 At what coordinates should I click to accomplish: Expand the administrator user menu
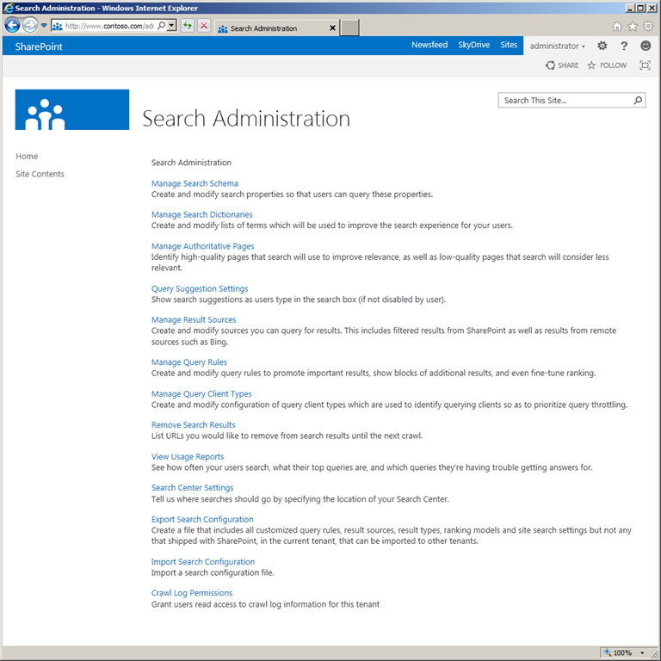(558, 46)
